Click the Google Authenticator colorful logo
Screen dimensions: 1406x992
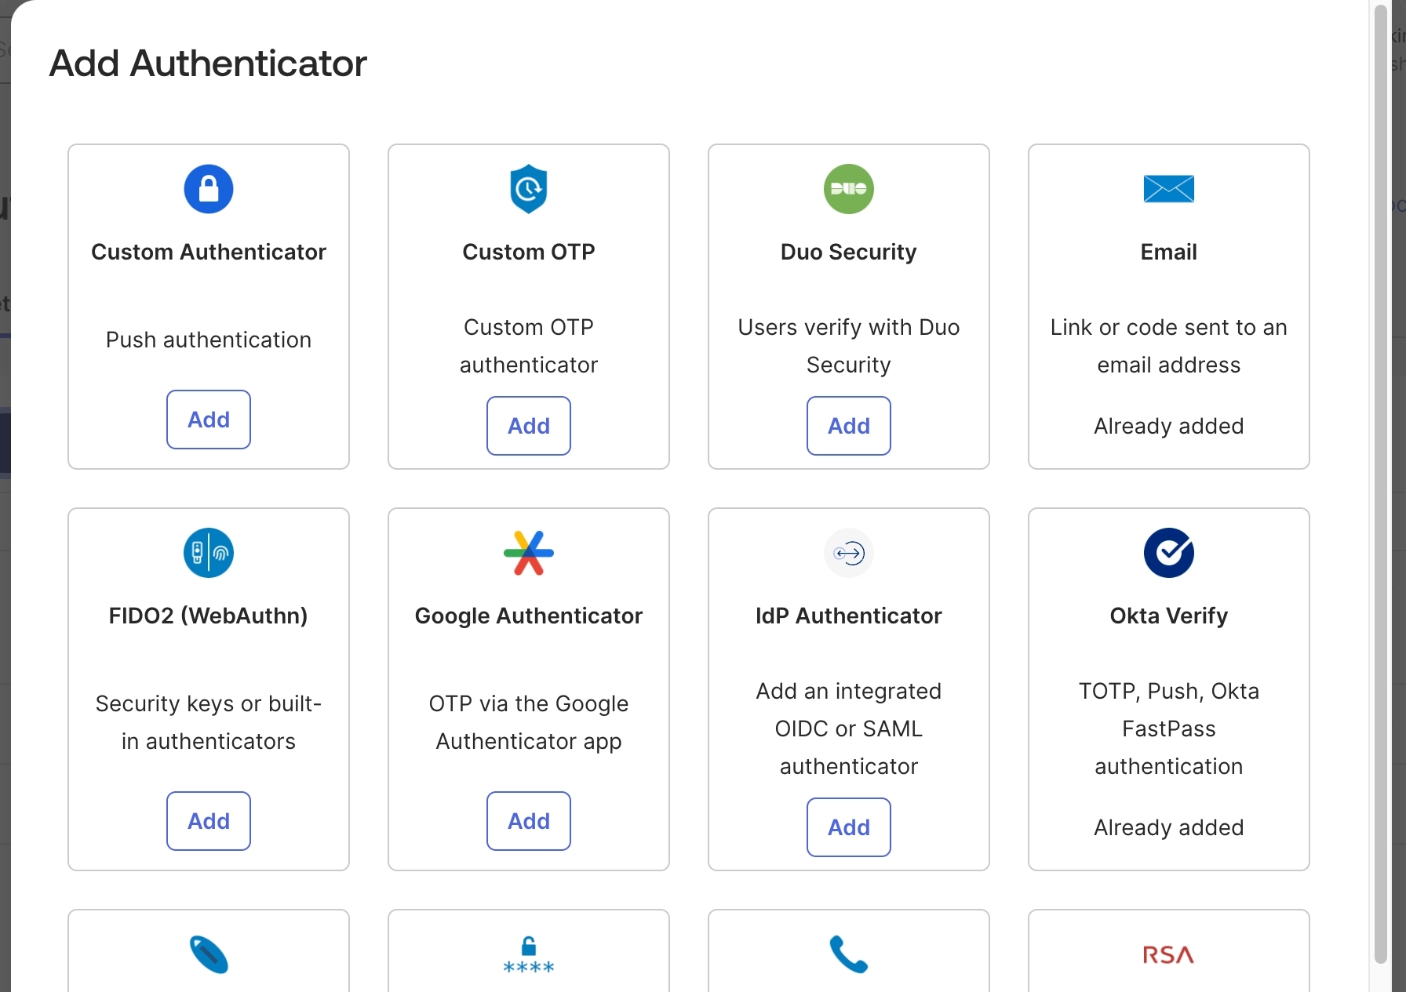[529, 553]
